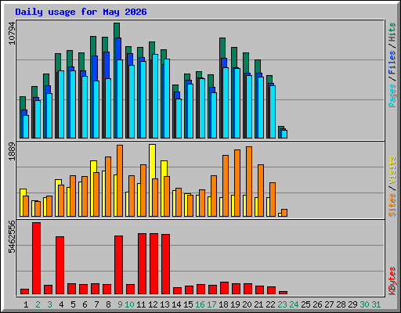Select the red KBytes bar for day 11
Viewport: 401px width, 313px height.
pos(143,264)
